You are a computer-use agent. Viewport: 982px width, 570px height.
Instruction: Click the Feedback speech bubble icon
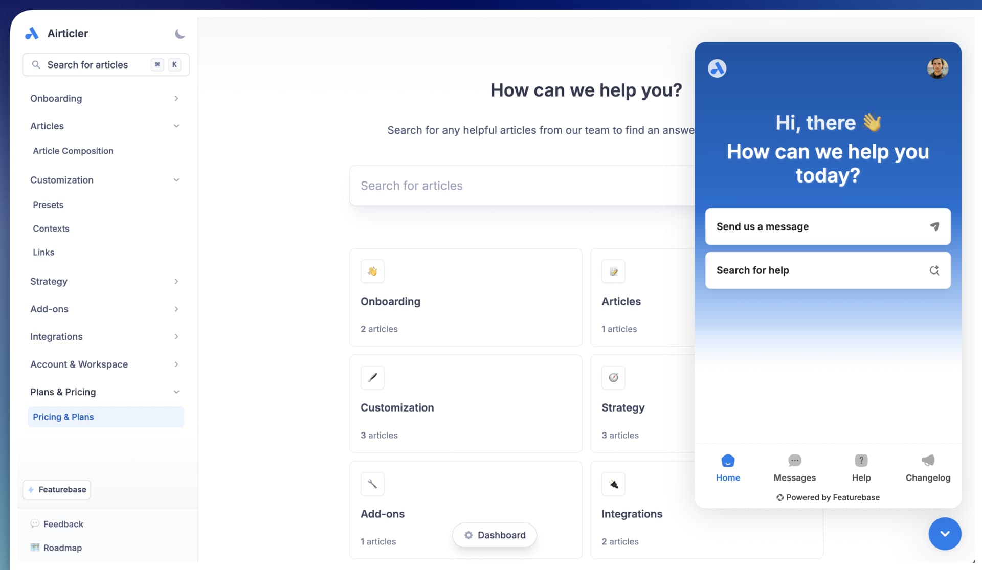click(x=34, y=523)
